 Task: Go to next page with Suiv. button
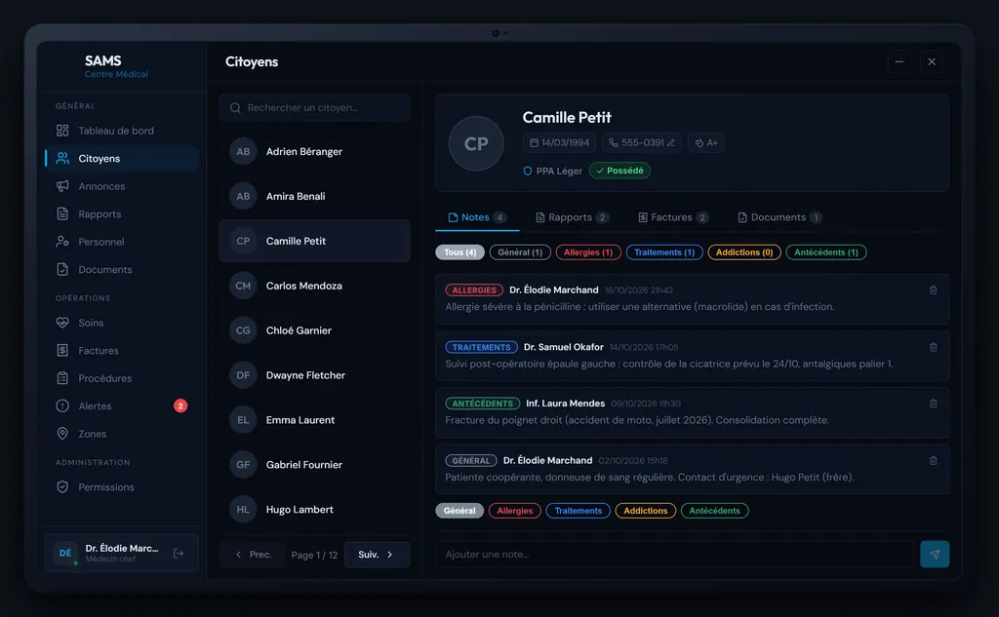coord(377,555)
